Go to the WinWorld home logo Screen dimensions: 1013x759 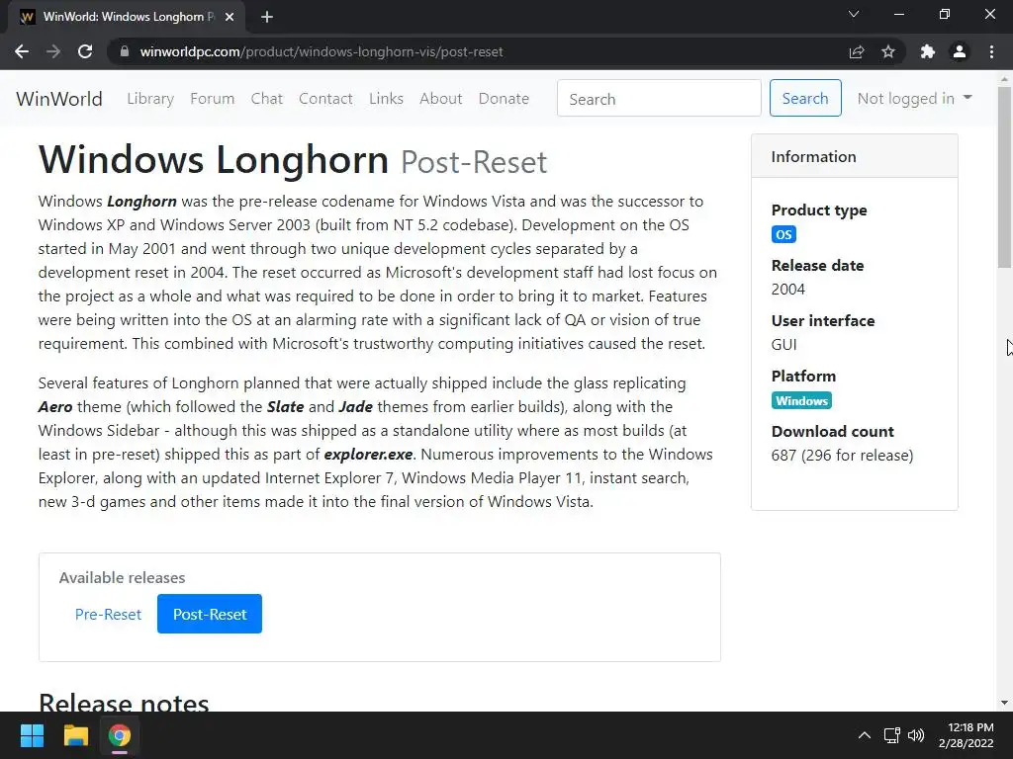59,99
